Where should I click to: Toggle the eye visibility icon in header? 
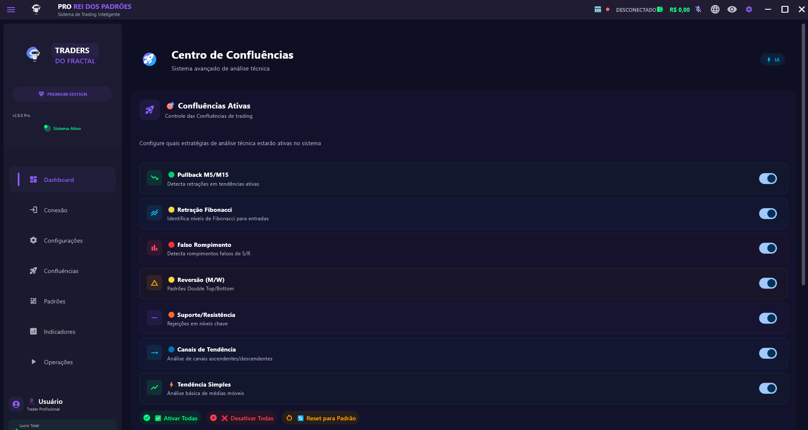point(732,9)
